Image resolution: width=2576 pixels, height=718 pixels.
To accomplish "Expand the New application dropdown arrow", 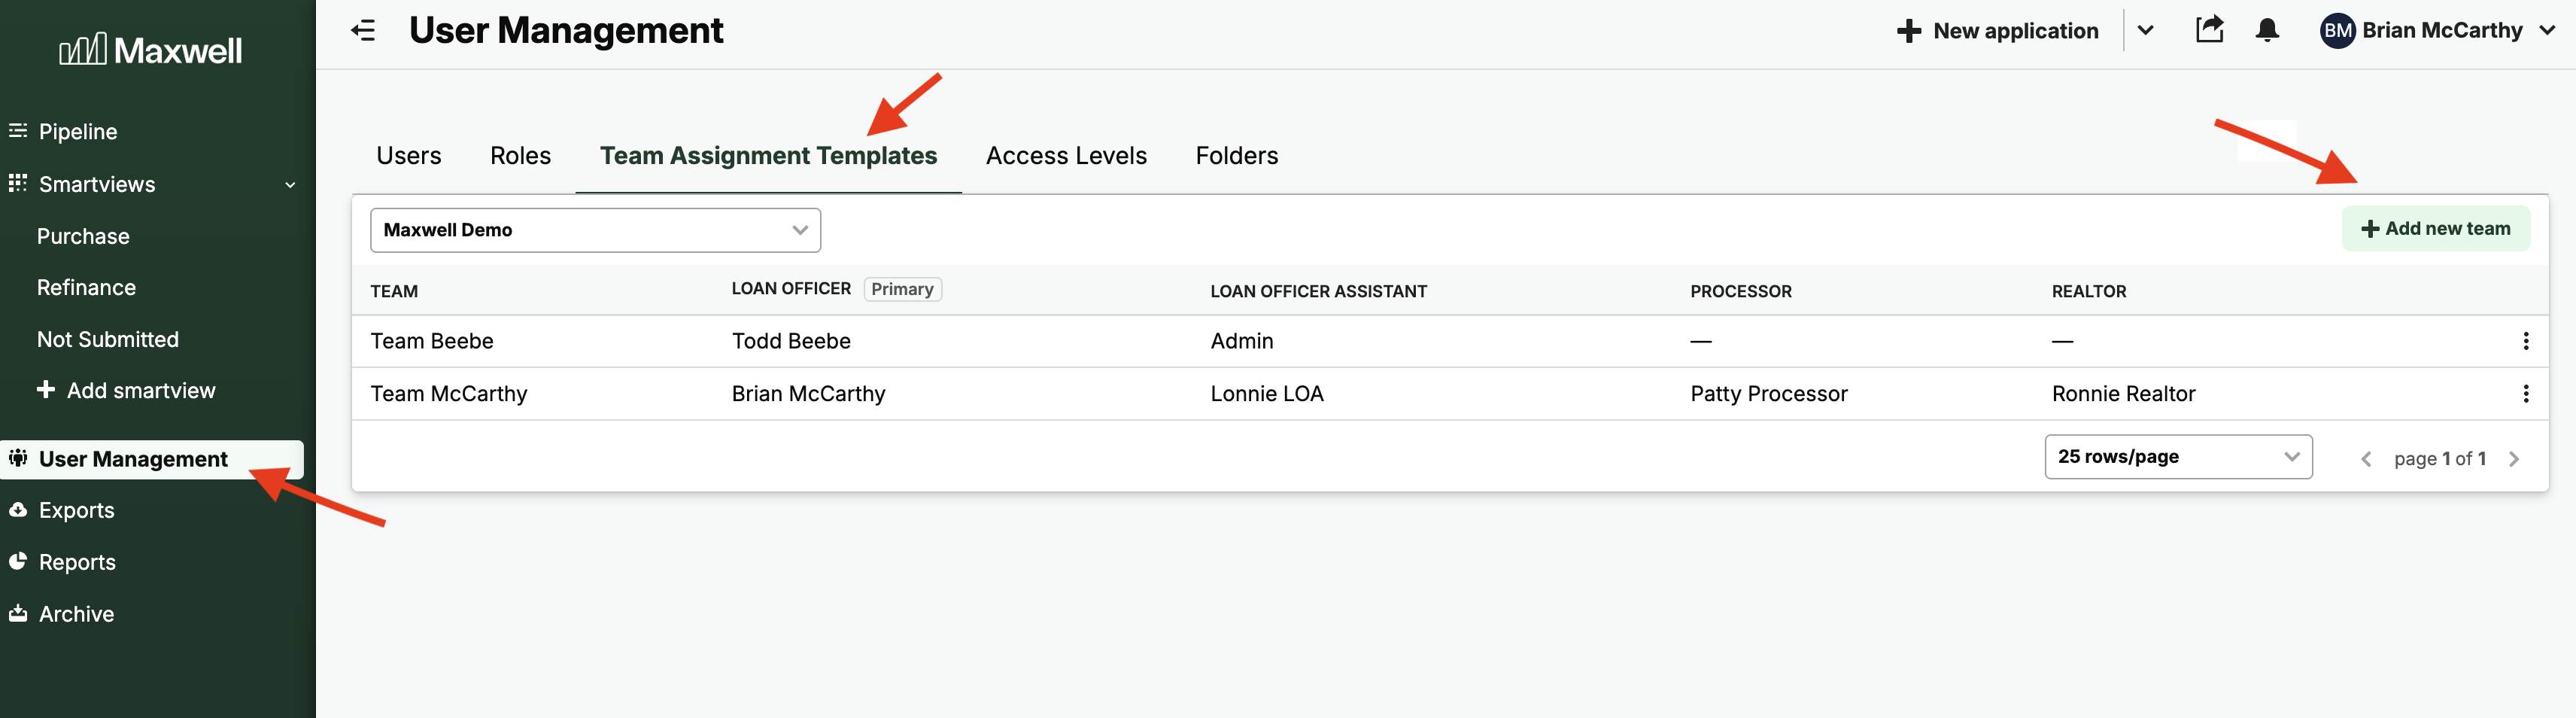I will (2145, 31).
